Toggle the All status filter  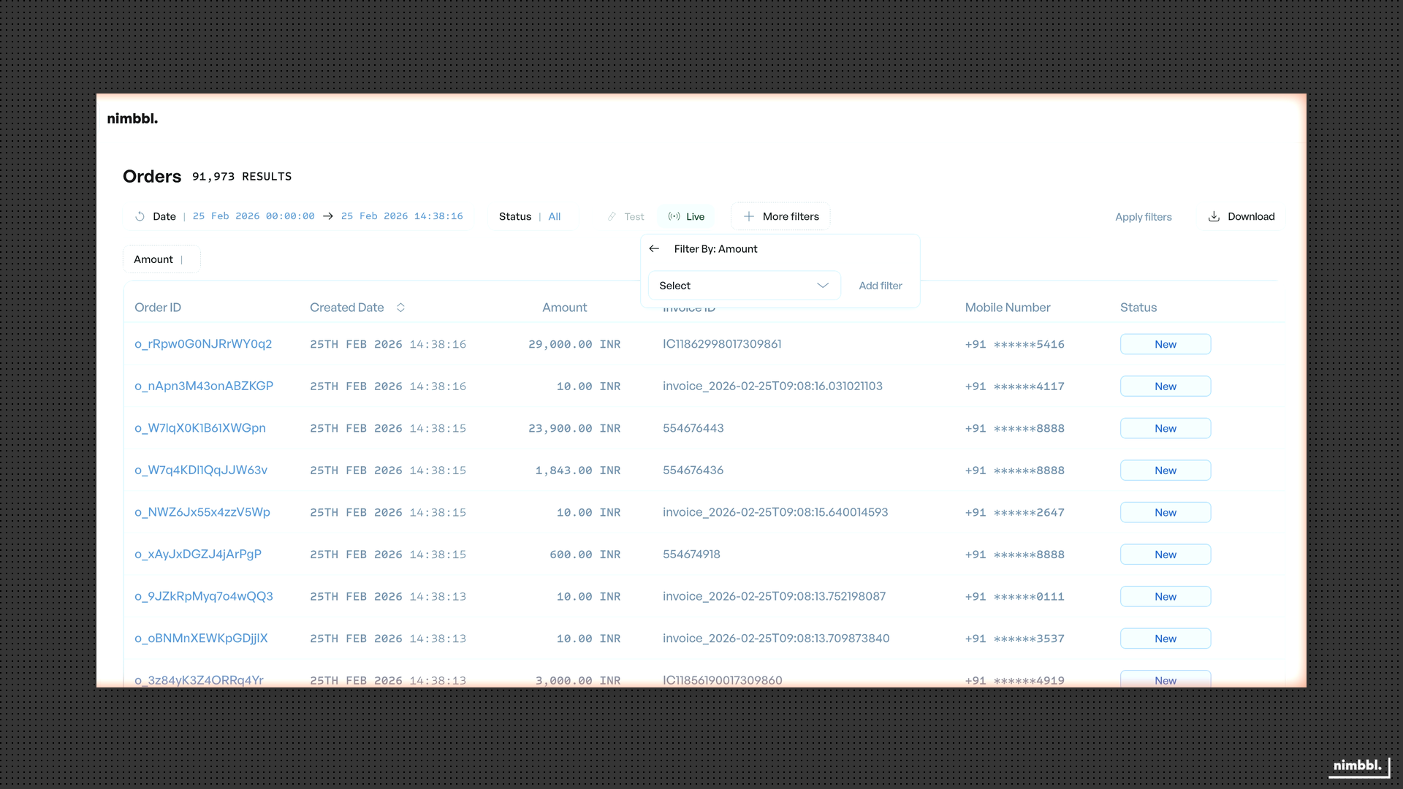click(554, 216)
